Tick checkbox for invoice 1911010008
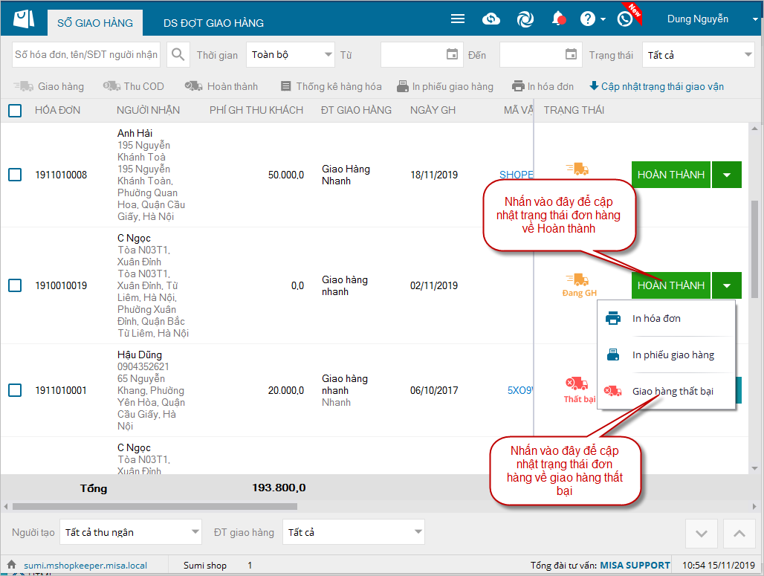 coord(15,175)
